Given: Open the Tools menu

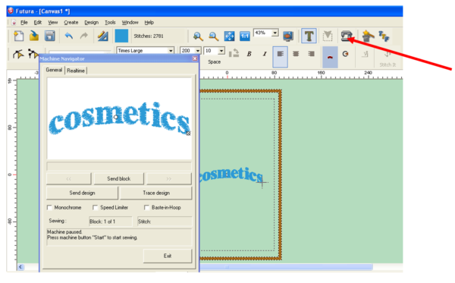Looking at the screenshot, I should pyautogui.click(x=110, y=22).
